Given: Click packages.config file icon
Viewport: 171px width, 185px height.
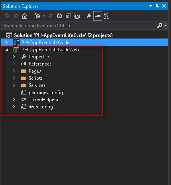Looking at the screenshot, I should click(24, 92).
